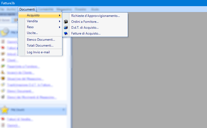The image size is (207, 128).
Task: Click the blue book icon for Fatture di Acquisto
Action: pos(66,33)
